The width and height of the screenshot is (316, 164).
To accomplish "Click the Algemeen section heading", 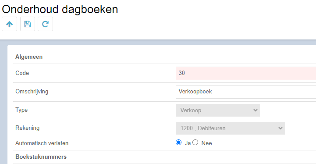I will click(x=29, y=57).
